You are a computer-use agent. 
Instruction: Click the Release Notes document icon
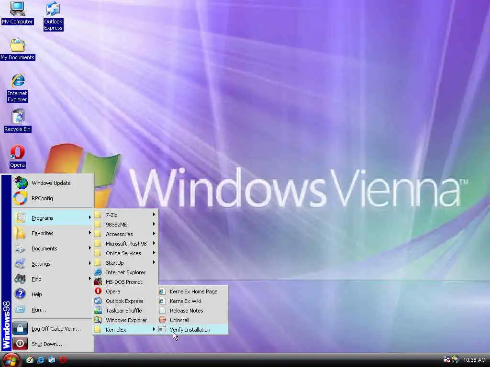point(162,310)
